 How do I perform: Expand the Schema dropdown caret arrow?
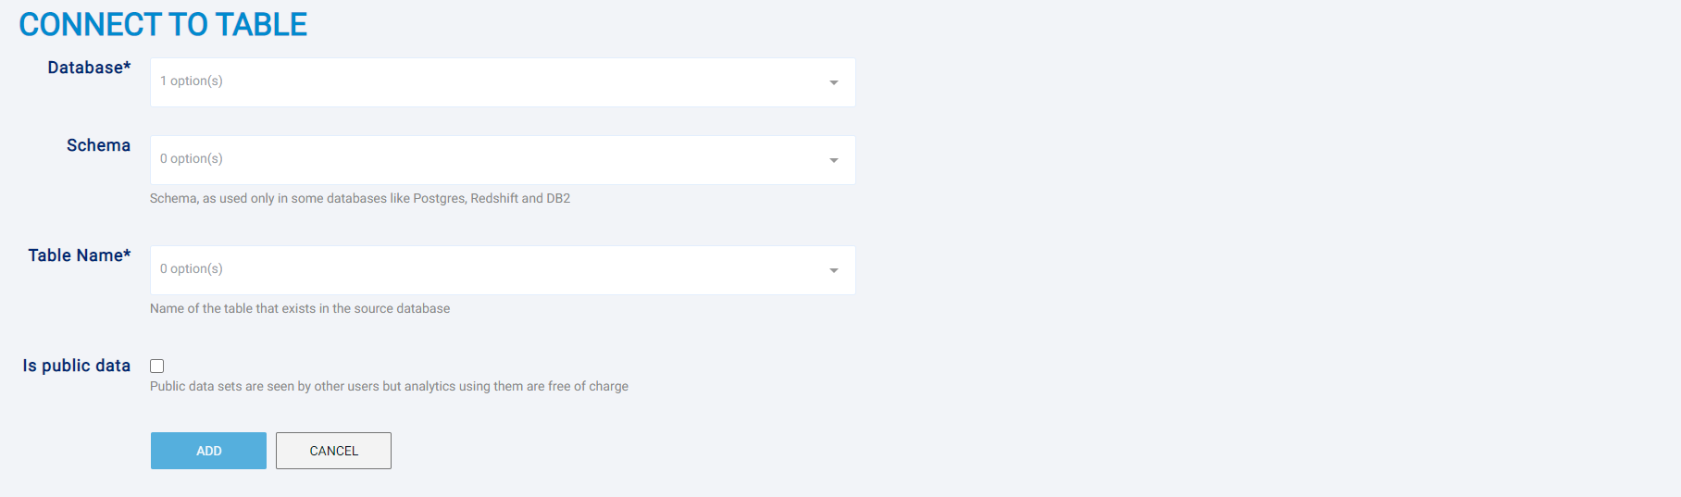[x=834, y=161]
